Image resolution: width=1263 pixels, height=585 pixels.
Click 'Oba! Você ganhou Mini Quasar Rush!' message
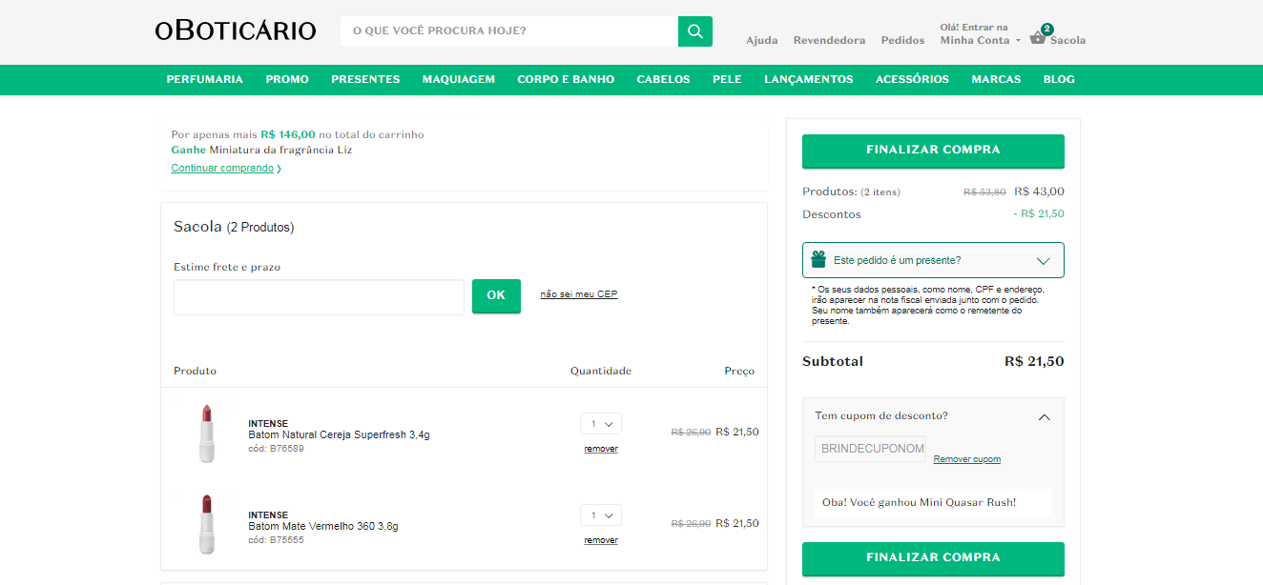(x=919, y=502)
